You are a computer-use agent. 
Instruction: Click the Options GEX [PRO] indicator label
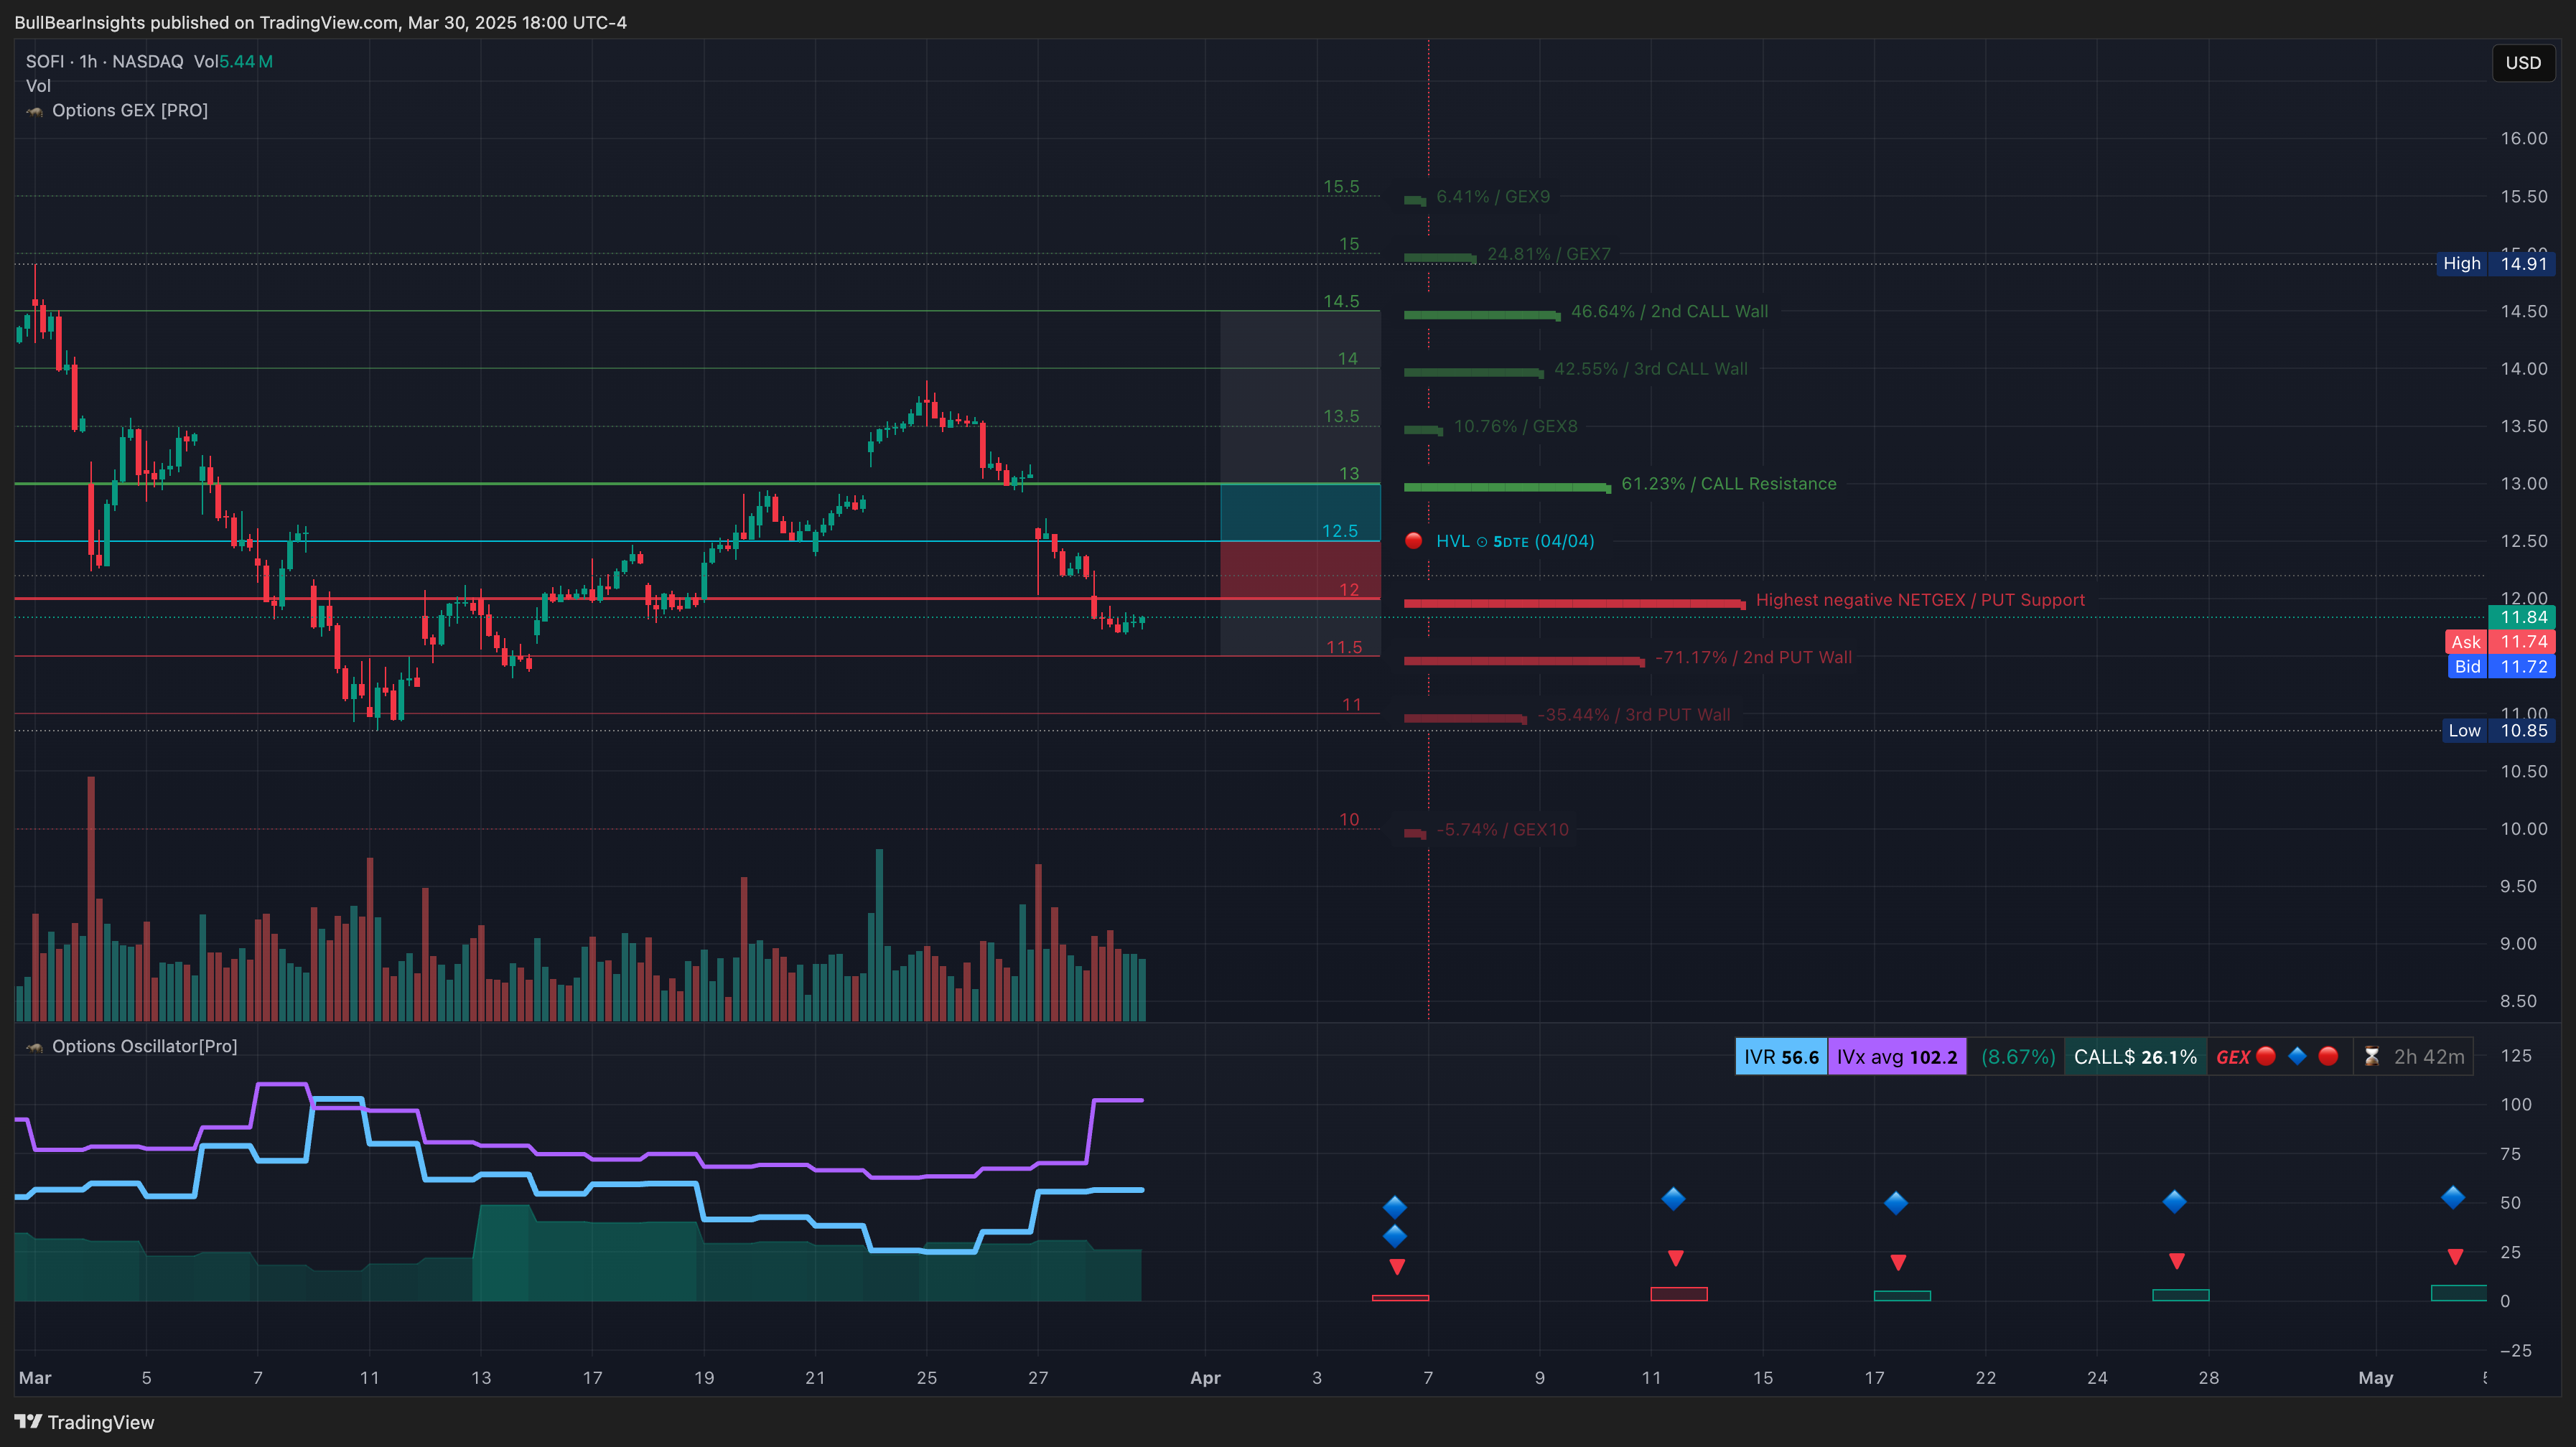tap(130, 111)
